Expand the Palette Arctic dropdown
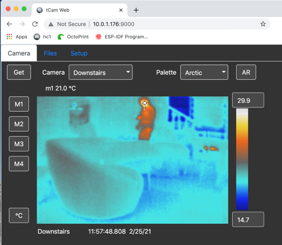Viewport: 282px width, 245px height. 204,72
